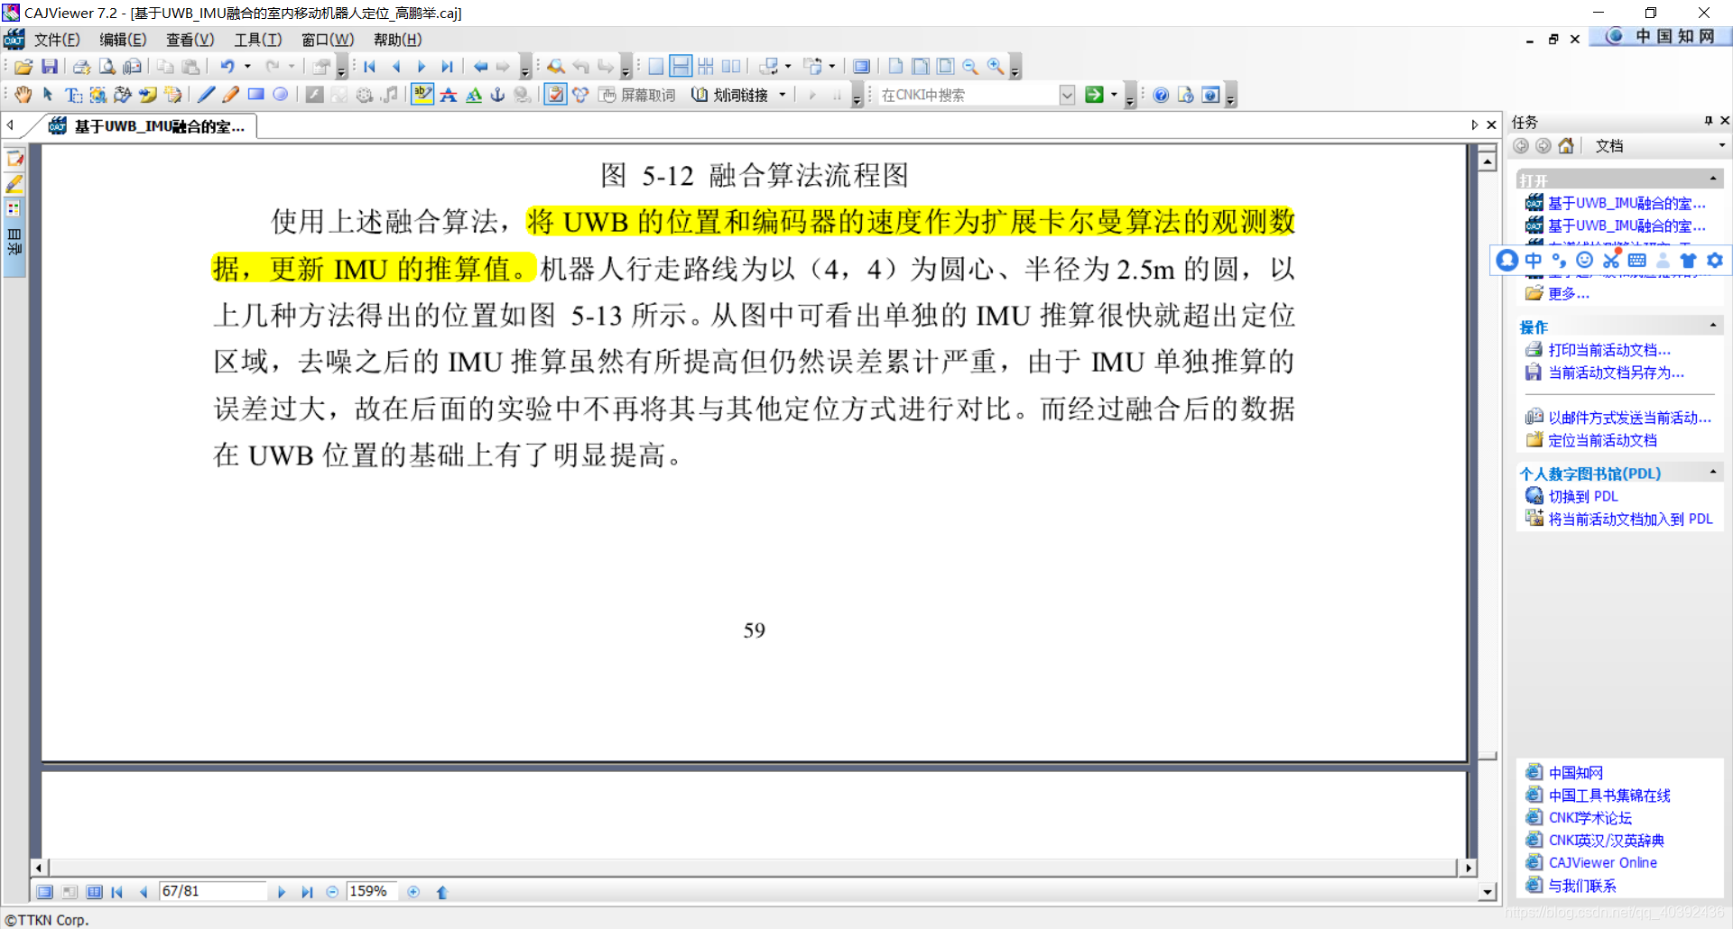
Task: Click the Search binoculars icon in the toolbar
Action: [x=556, y=67]
